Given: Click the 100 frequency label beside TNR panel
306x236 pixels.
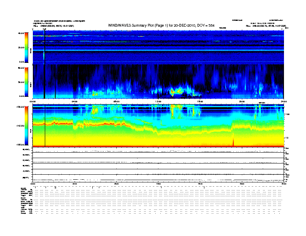Looking at the screenshot, I should 287,114.
